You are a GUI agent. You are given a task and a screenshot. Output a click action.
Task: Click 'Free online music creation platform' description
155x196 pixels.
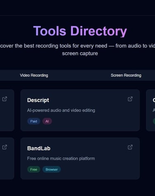point(61,158)
